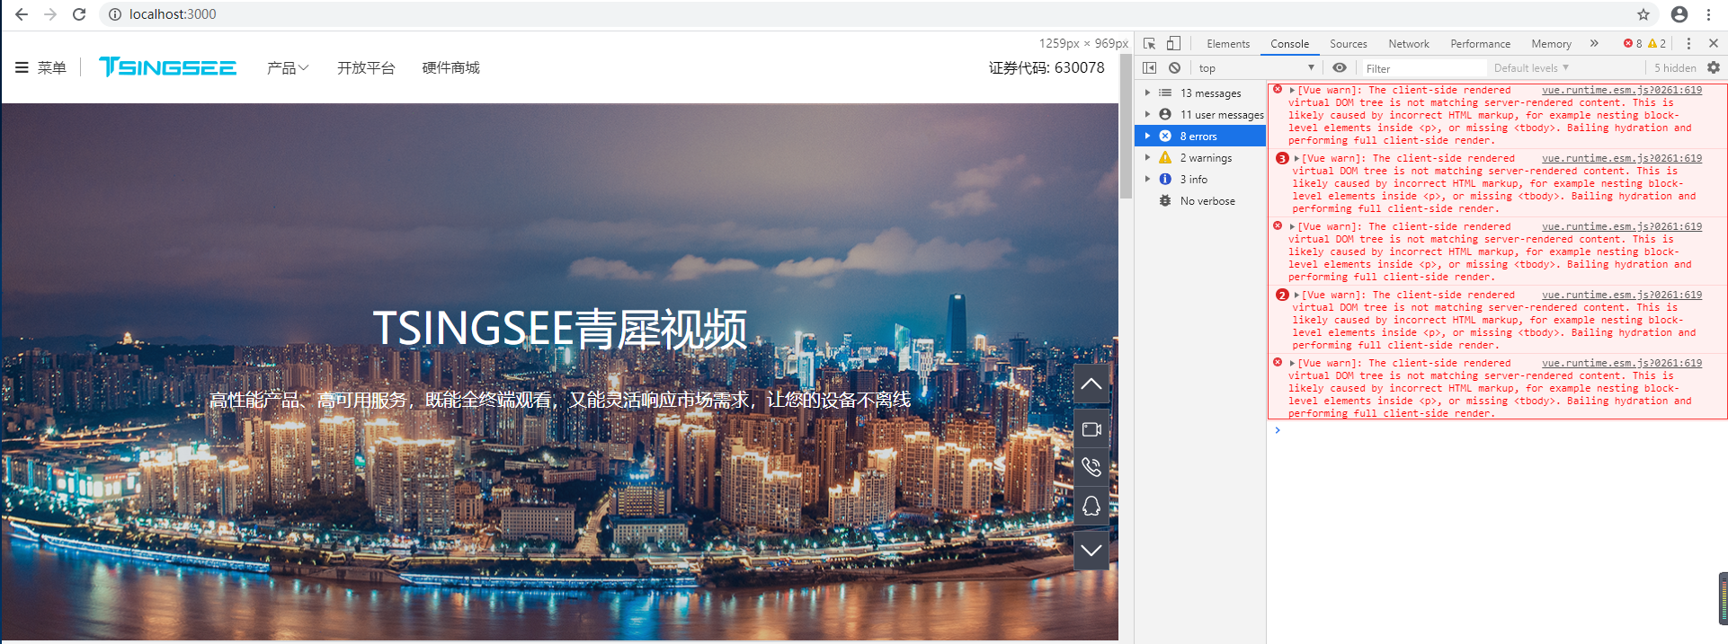Click the QQ customer service floating button
Image resolution: width=1728 pixels, height=644 pixels.
(1091, 506)
